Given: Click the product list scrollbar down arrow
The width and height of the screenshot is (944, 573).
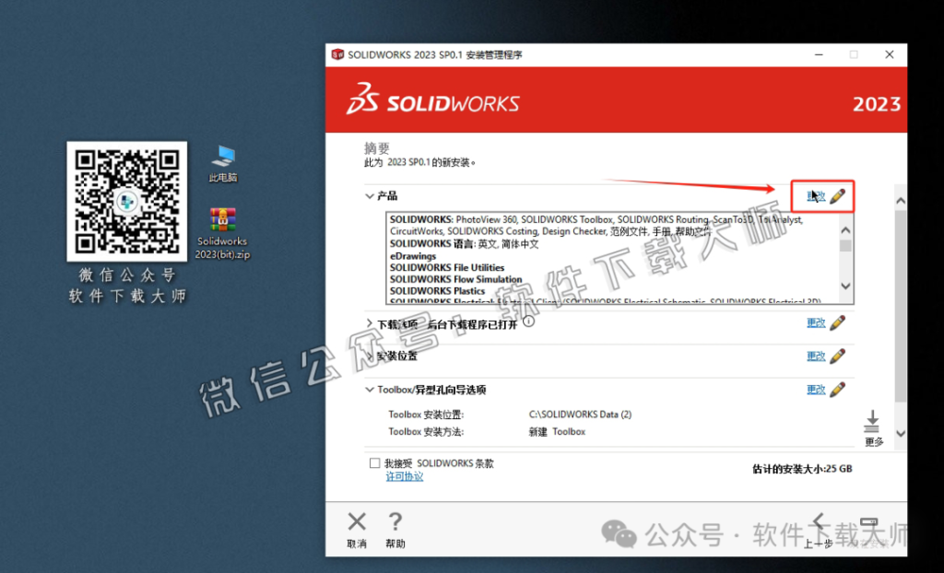Looking at the screenshot, I should click(x=845, y=286).
